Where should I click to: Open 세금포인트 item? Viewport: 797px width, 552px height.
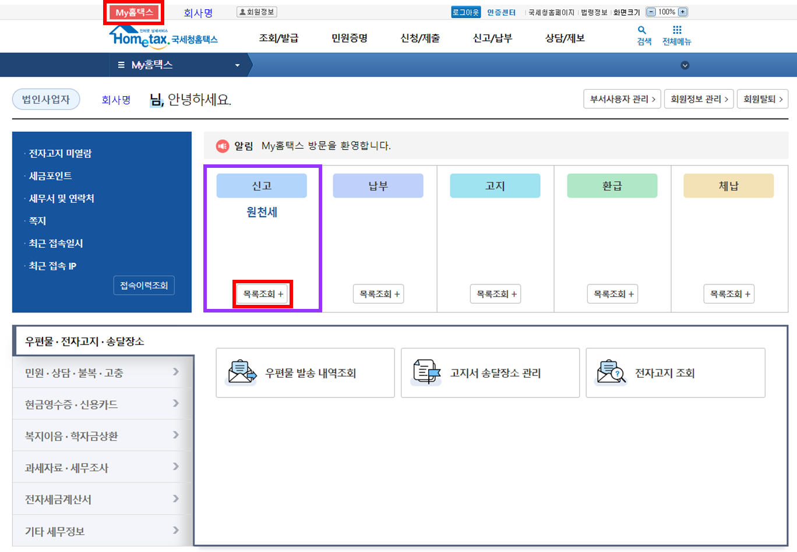(x=50, y=176)
